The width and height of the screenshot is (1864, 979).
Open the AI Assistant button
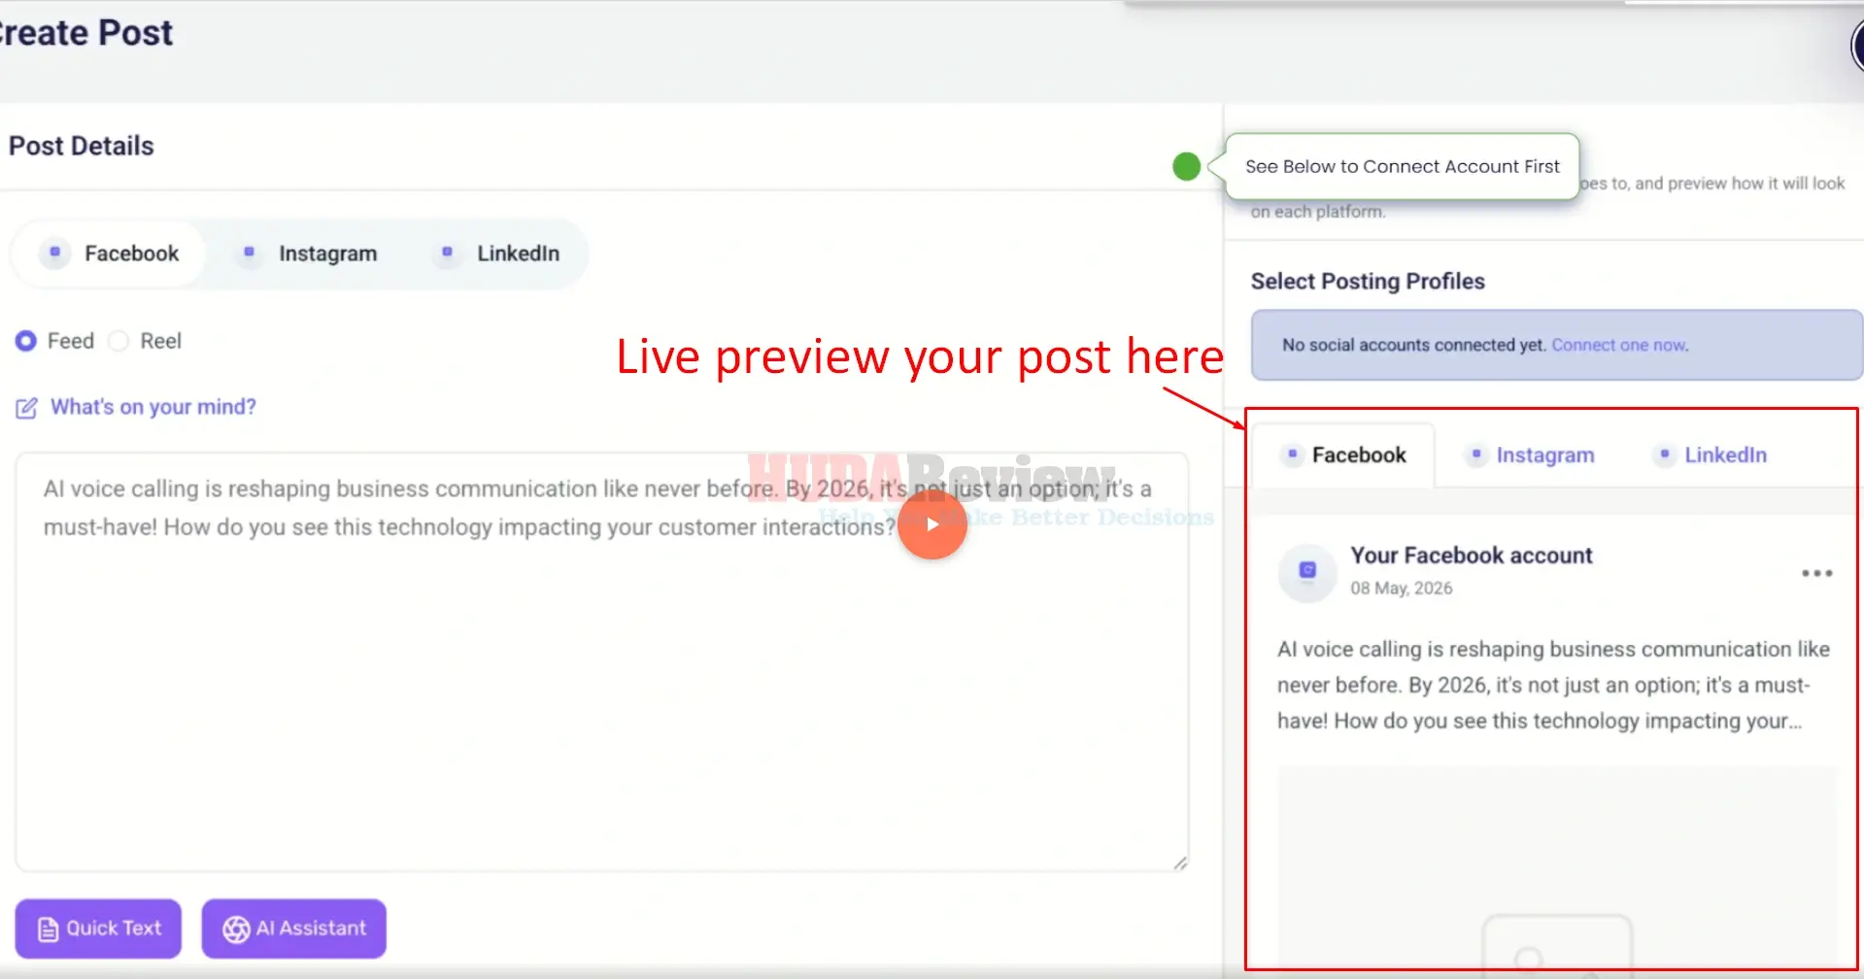tap(294, 928)
